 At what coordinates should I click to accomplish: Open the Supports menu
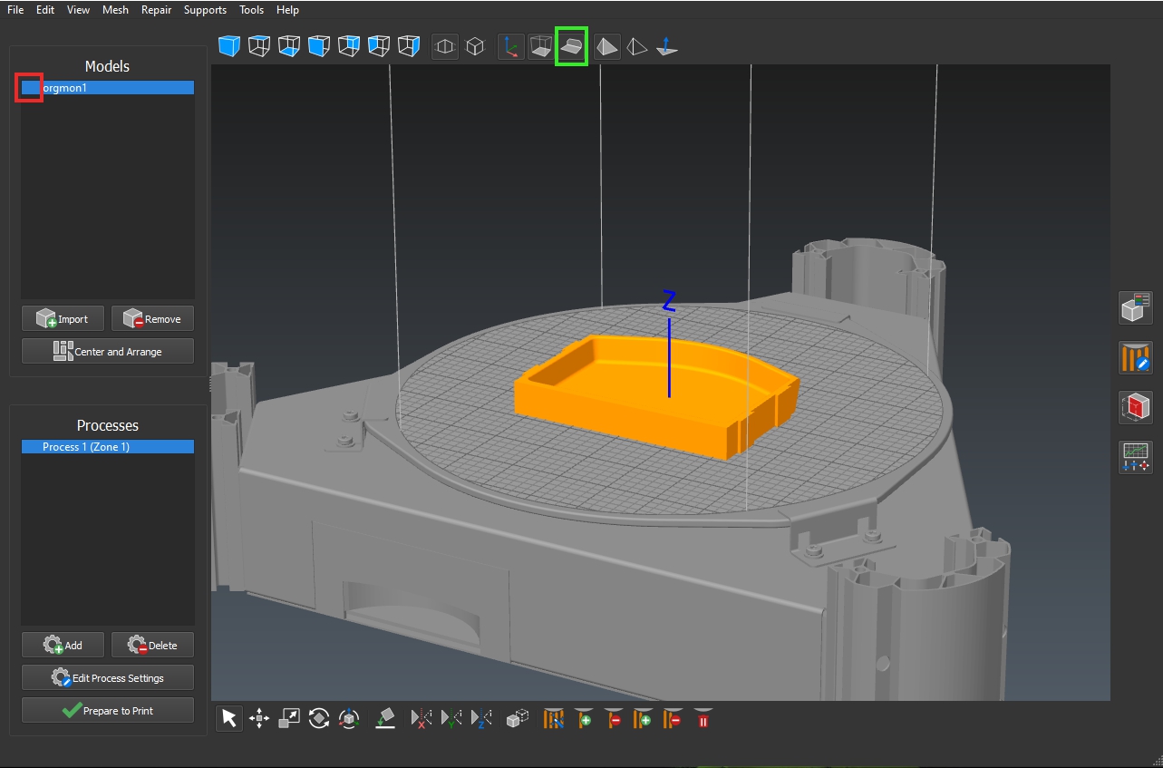click(x=205, y=10)
